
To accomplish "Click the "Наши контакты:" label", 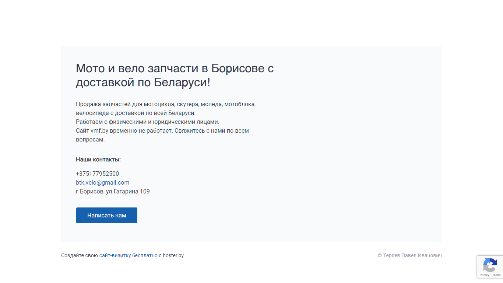I will [x=98, y=160].
